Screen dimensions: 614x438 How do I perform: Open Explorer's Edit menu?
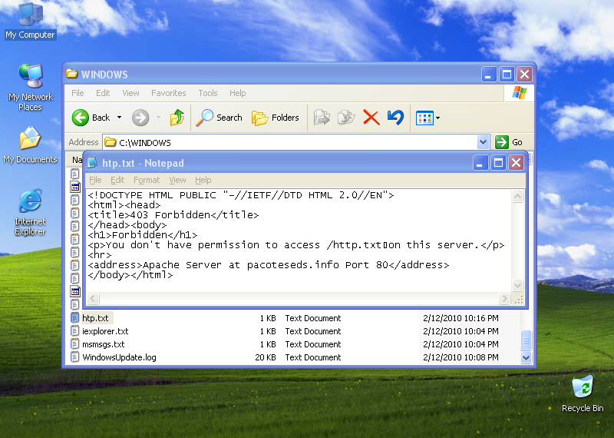103,93
